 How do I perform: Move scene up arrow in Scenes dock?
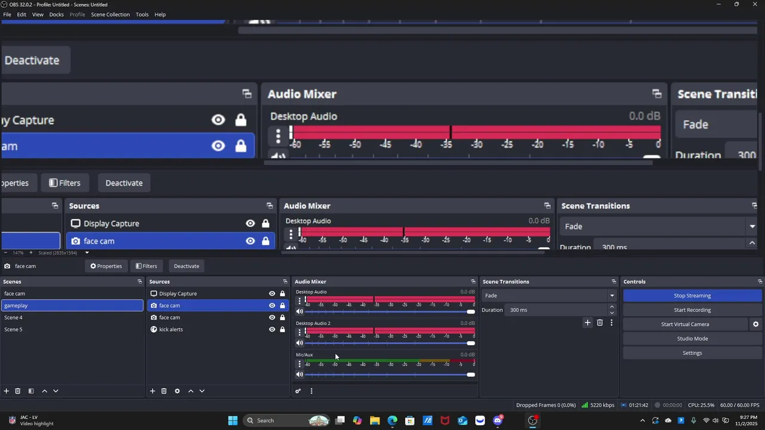44,391
